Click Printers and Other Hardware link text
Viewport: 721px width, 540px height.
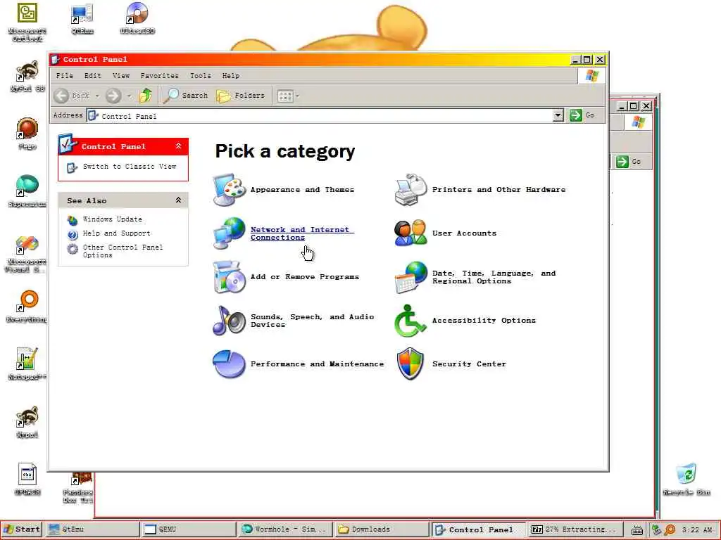[x=499, y=189]
